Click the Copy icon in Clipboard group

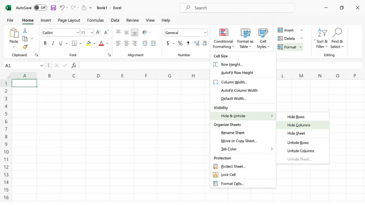[25, 38]
